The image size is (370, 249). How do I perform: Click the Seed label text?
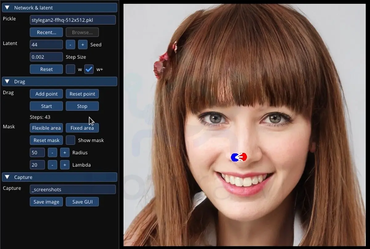tap(96, 45)
